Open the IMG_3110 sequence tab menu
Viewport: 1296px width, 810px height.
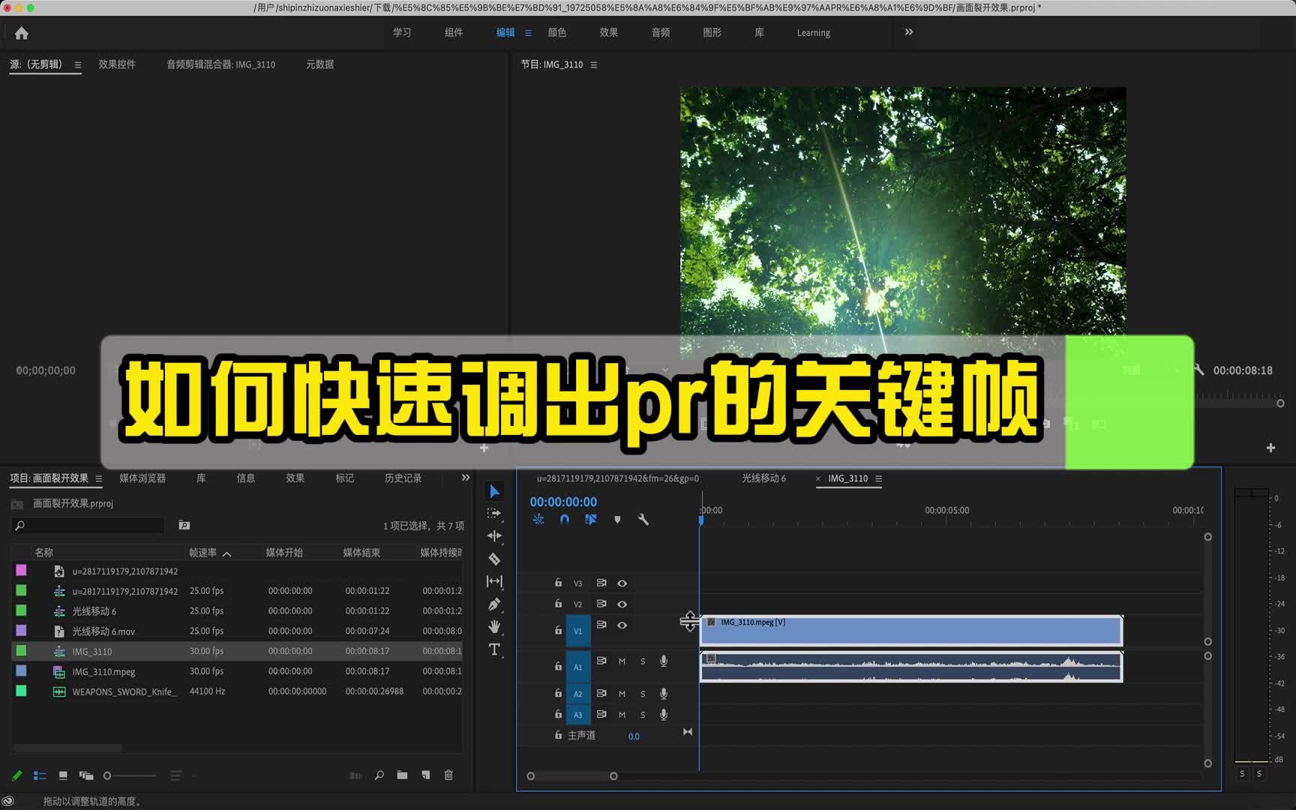pyautogui.click(x=878, y=478)
